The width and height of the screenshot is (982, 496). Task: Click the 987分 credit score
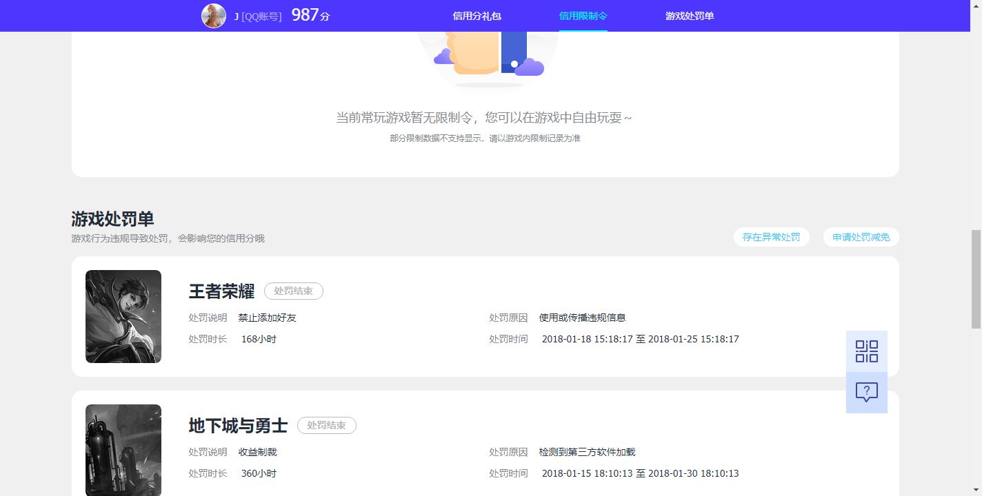coord(310,15)
